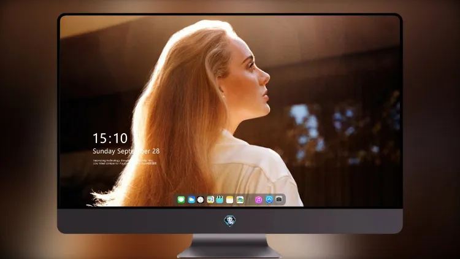Open the blue App Store icon
Image resolution: width=460 pixels, height=259 pixels.
(x=269, y=199)
